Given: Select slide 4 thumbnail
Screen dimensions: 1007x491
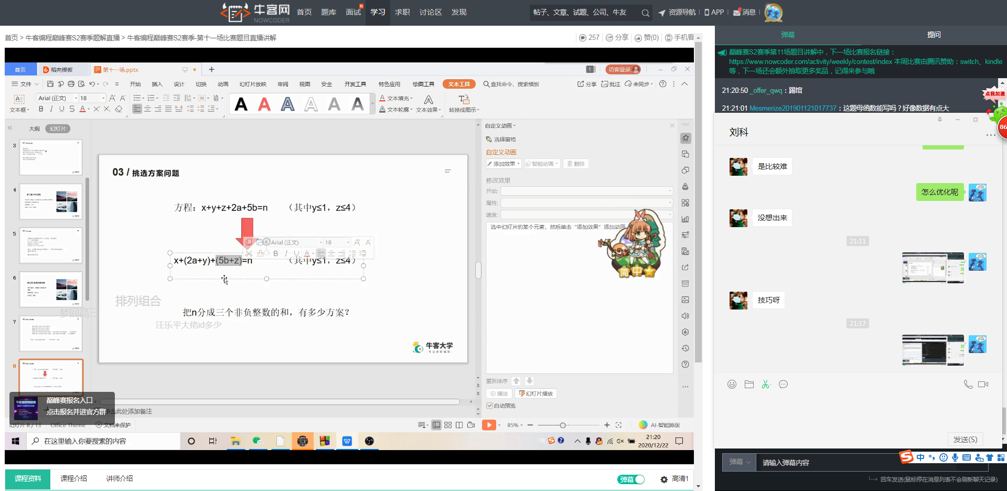Looking at the screenshot, I should 51,201.
